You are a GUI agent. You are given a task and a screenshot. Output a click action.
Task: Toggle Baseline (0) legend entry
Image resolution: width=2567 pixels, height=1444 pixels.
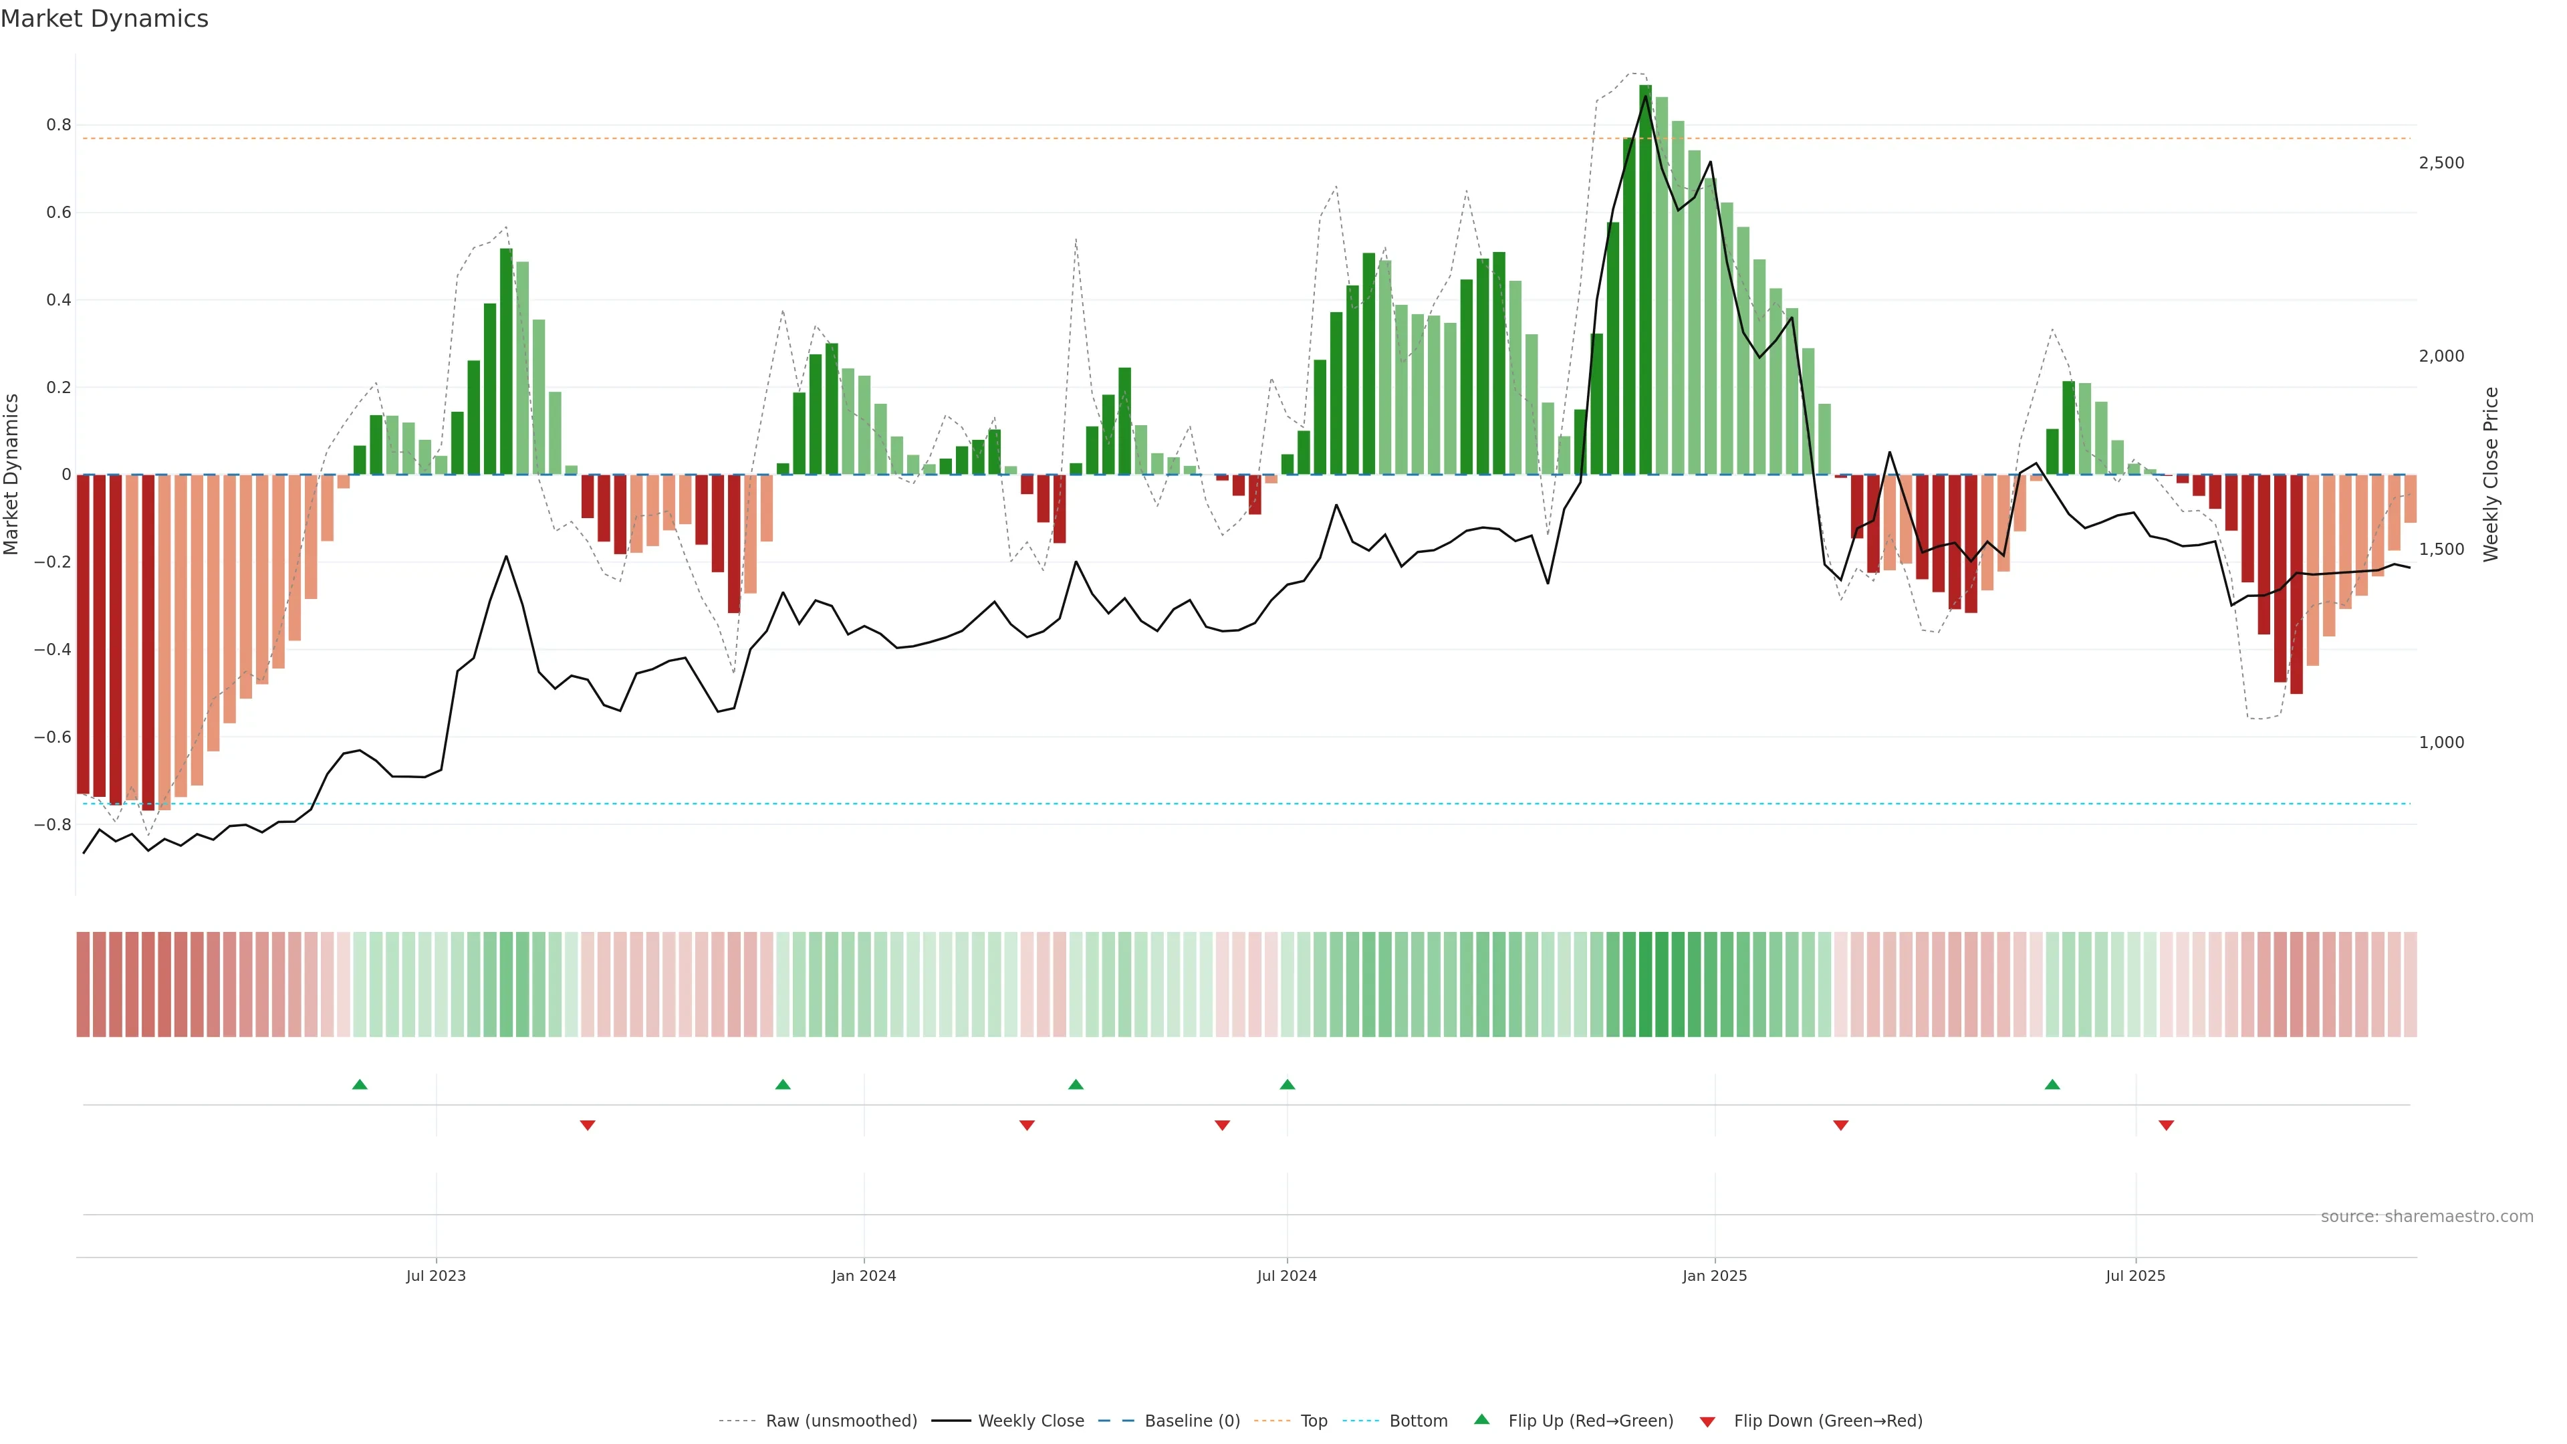click(1192, 1420)
